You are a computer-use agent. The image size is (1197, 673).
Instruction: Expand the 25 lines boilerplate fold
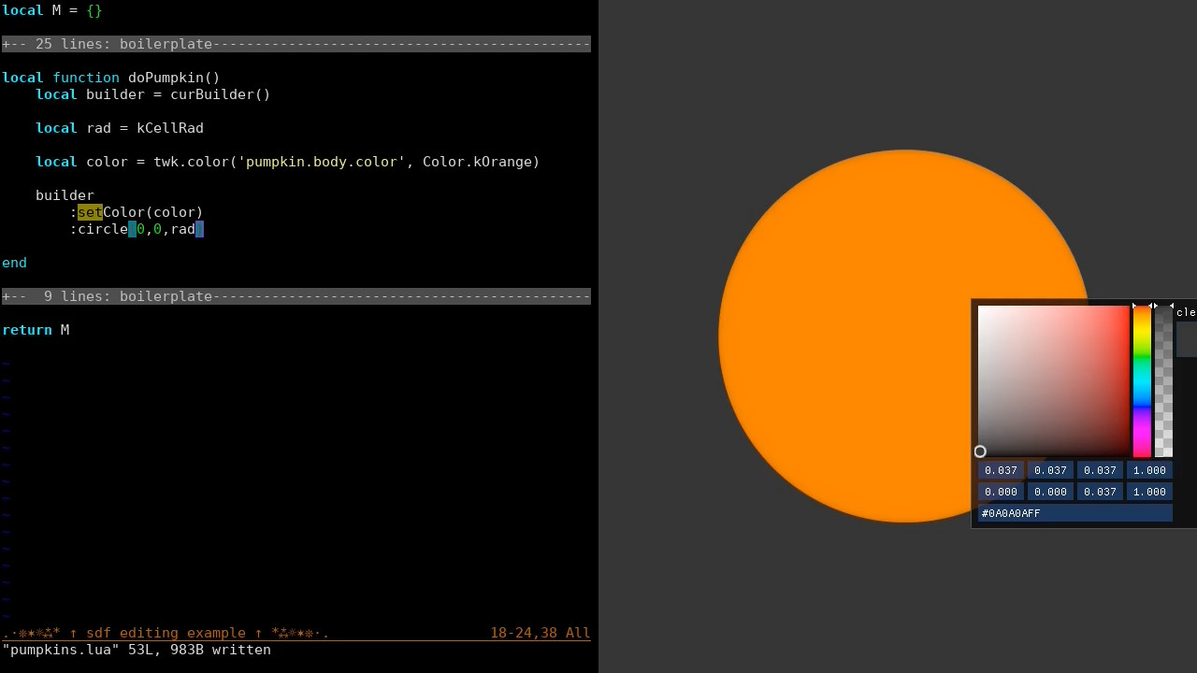tap(296, 44)
